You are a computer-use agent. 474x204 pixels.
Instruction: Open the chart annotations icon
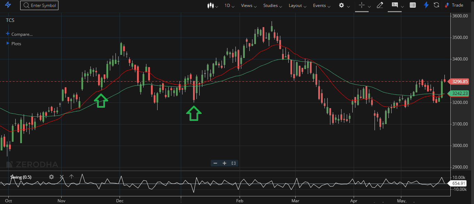point(394,5)
